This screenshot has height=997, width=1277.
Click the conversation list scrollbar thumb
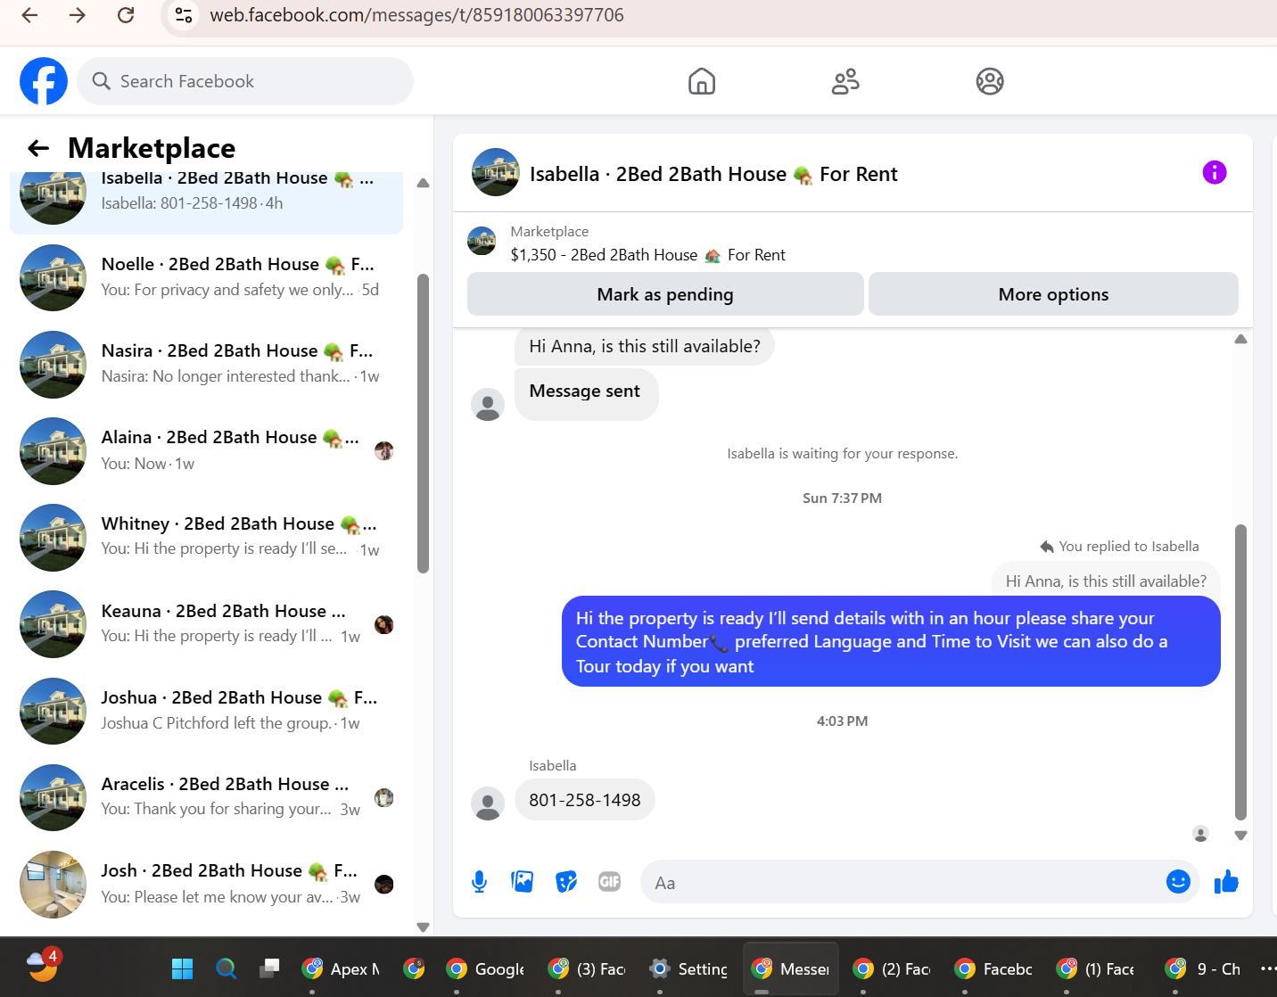pos(423,424)
